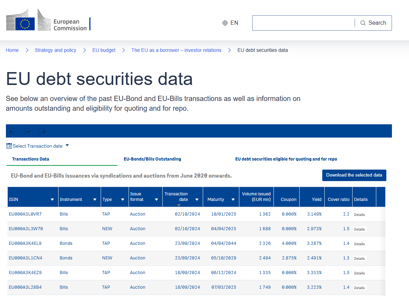Focus the site search input field

(x=303, y=23)
